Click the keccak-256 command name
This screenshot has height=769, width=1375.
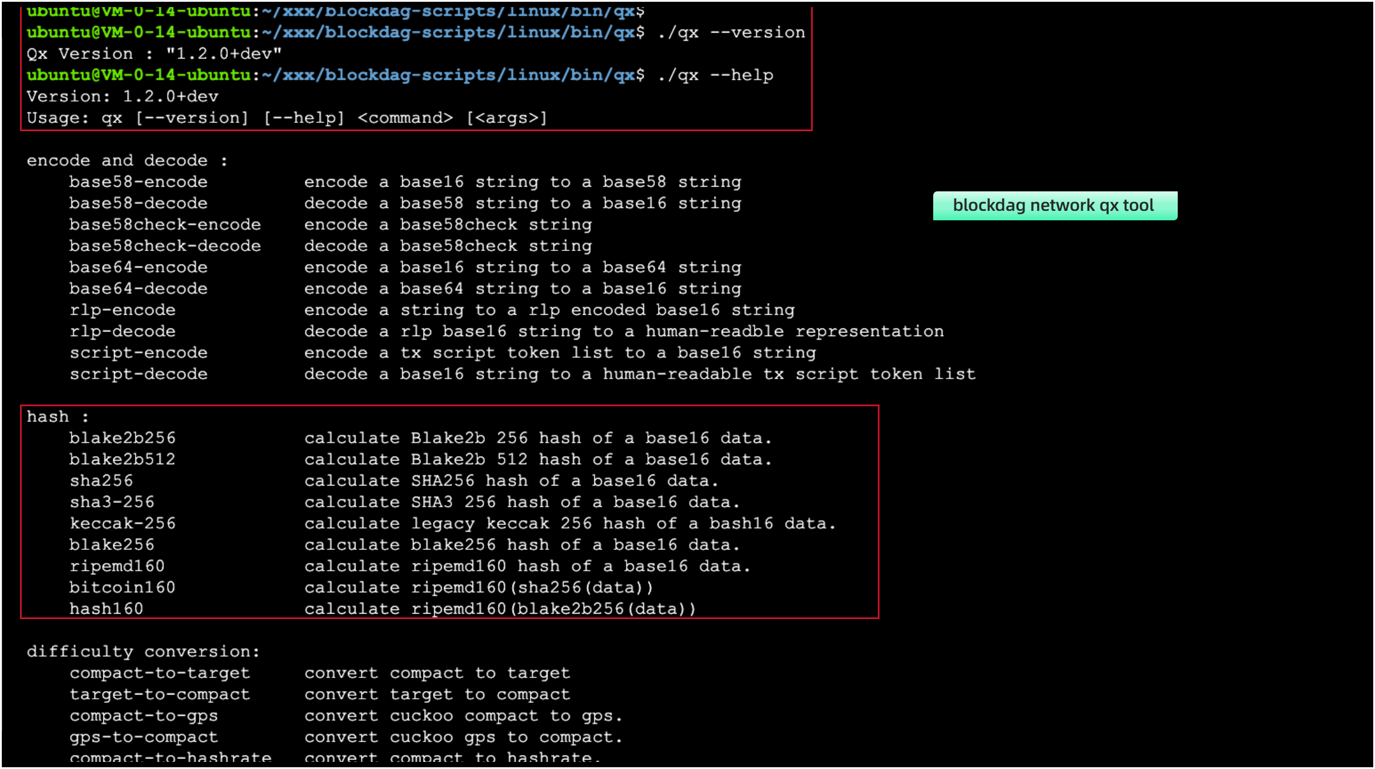tap(122, 523)
